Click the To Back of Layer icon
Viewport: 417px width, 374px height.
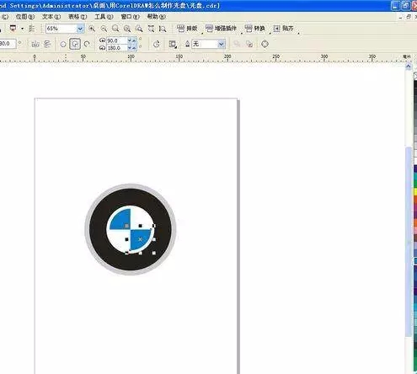coord(249,44)
